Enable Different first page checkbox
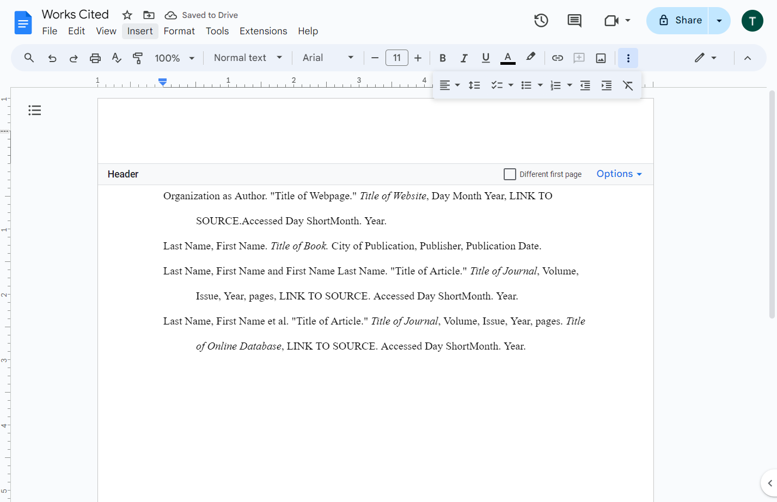The image size is (777, 502). pos(510,174)
